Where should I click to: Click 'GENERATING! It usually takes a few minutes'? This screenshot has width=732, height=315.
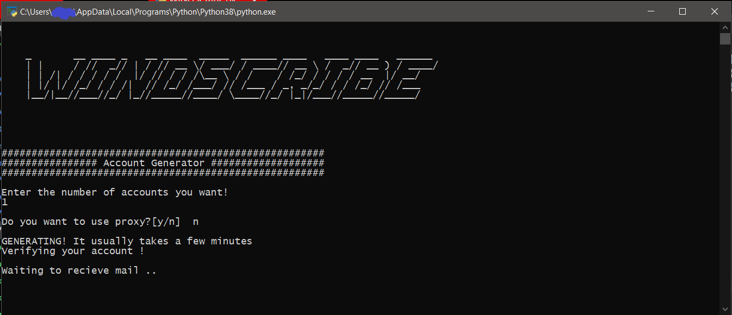127,241
